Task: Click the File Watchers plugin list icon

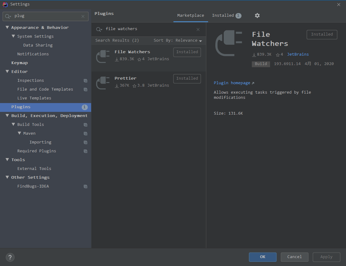Action: point(103,56)
